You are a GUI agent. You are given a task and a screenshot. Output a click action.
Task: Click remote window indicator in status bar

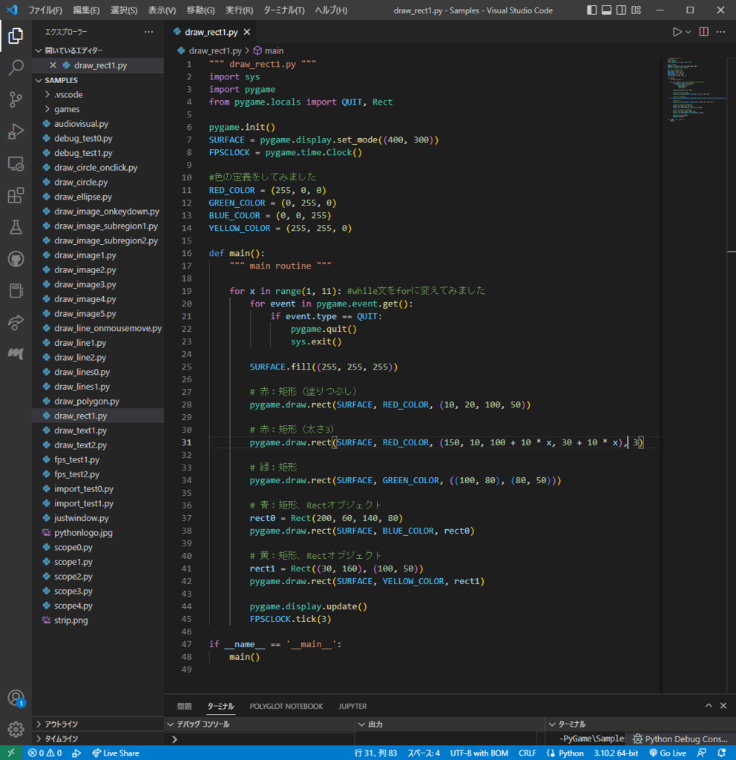click(x=10, y=753)
